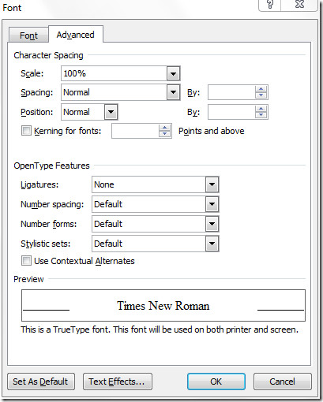This screenshot has height=402, width=323.
Task: Decrease the Spacing By value with the down arrow
Action: [x=261, y=95]
